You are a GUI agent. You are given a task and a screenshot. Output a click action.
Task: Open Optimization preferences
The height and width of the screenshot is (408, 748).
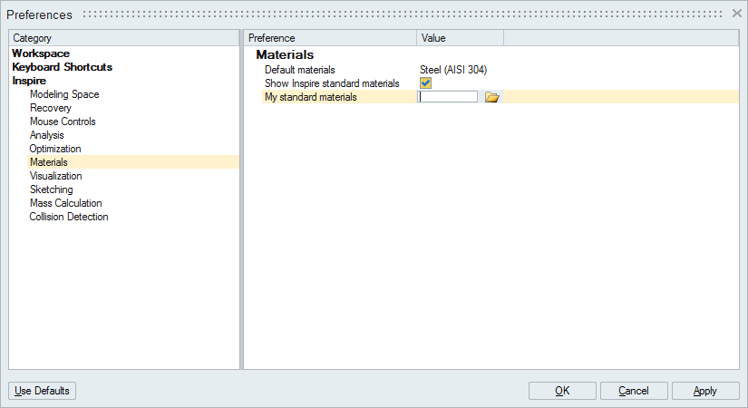(55, 149)
